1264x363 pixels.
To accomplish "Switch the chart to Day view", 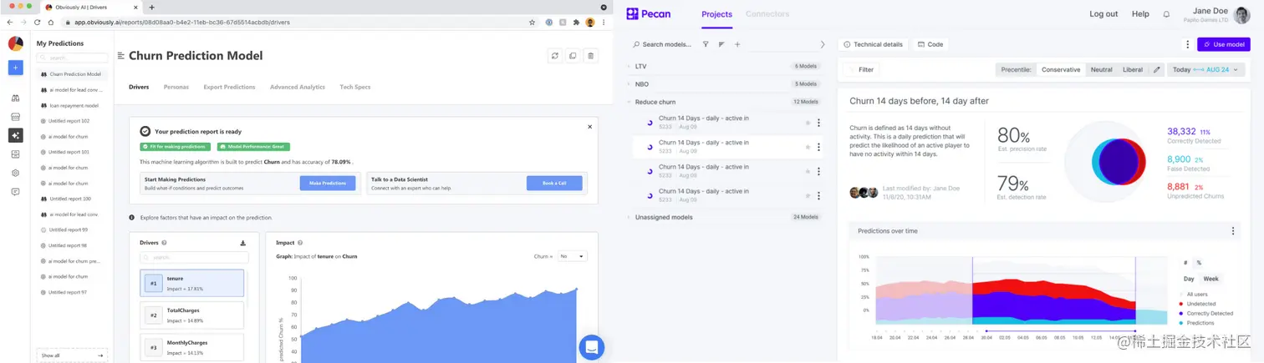I will 1189,279.
